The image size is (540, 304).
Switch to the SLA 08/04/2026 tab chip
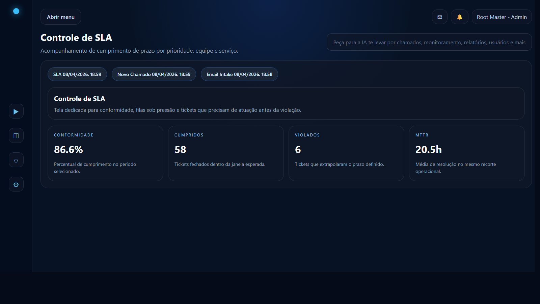77,74
